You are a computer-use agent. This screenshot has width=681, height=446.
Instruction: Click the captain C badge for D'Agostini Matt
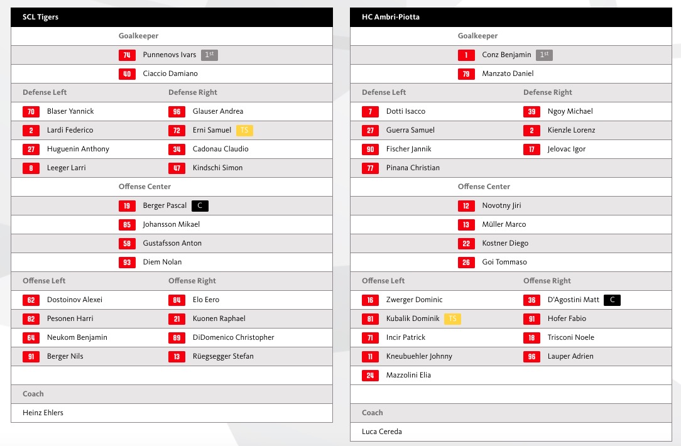coord(612,300)
